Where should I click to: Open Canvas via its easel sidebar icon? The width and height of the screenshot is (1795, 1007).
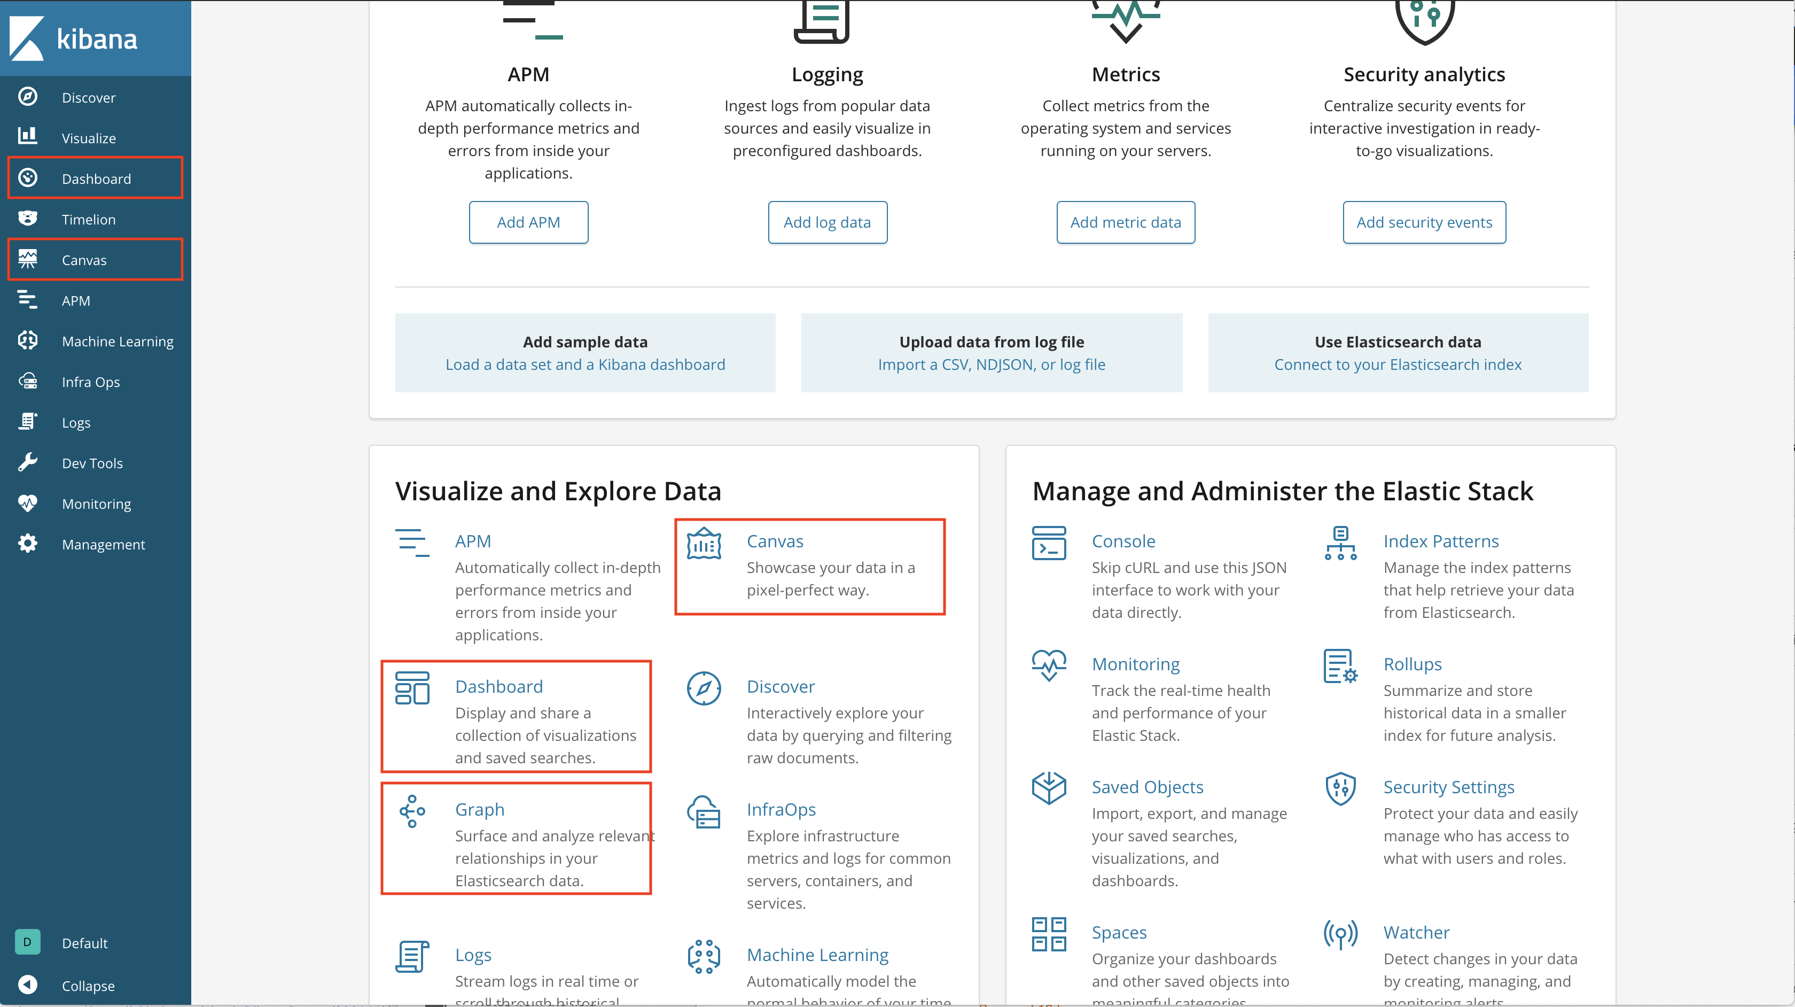click(x=28, y=259)
